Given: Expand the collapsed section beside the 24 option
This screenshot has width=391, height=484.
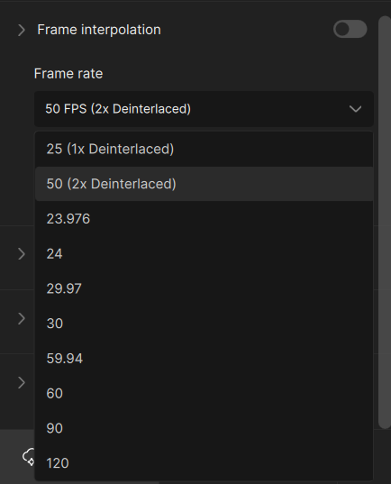Looking at the screenshot, I should coord(22,254).
